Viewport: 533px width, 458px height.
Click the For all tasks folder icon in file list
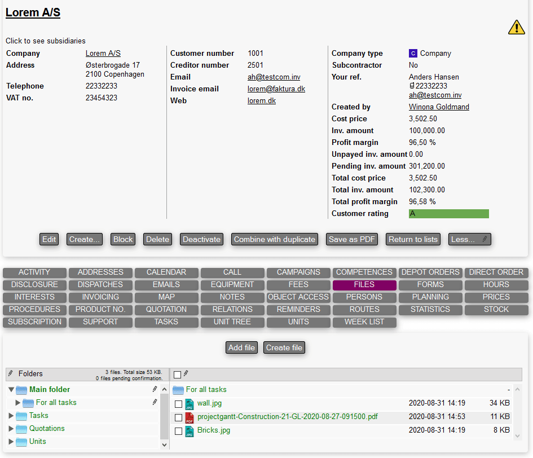point(178,390)
